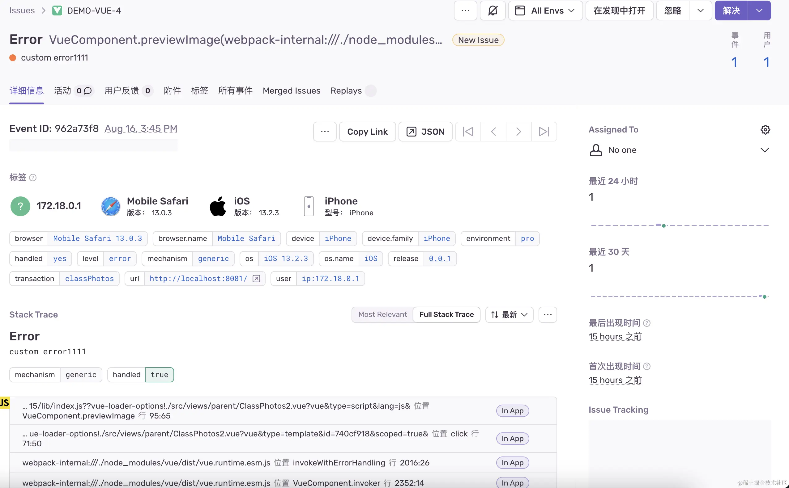Open the url tag external link icon
The height and width of the screenshot is (488, 789).
point(256,279)
